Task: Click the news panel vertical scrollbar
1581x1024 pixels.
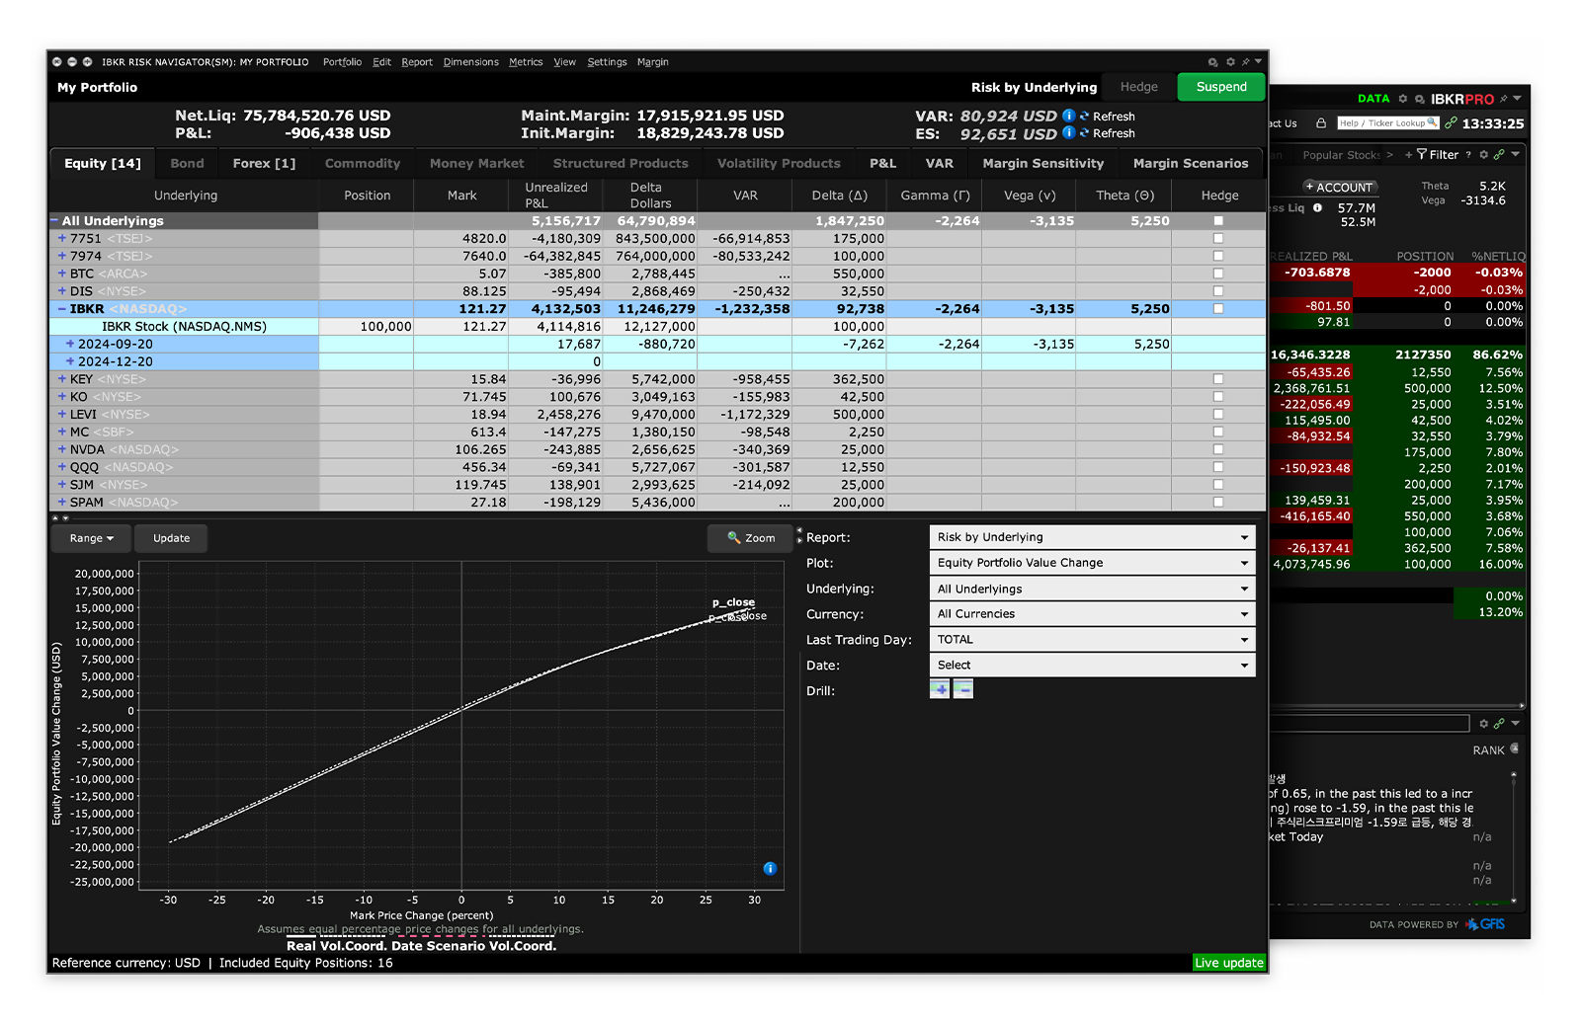Action: [1513, 837]
